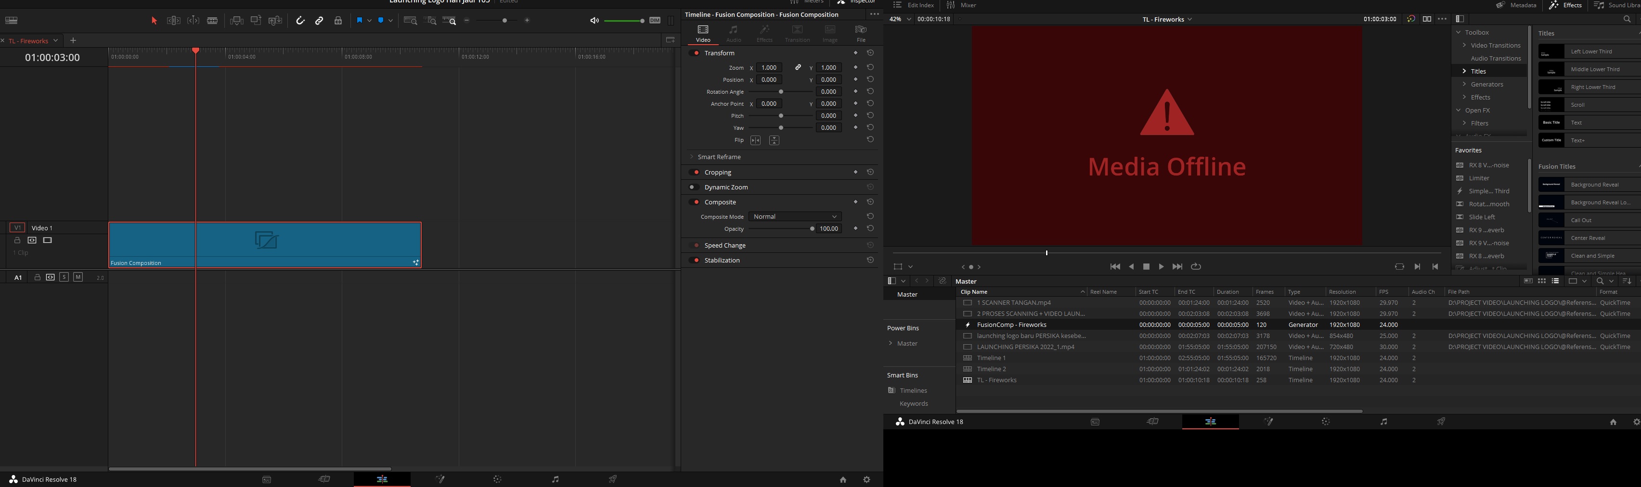Add a blue flag to the clip
1641x487 pixels.
point(359,21)
